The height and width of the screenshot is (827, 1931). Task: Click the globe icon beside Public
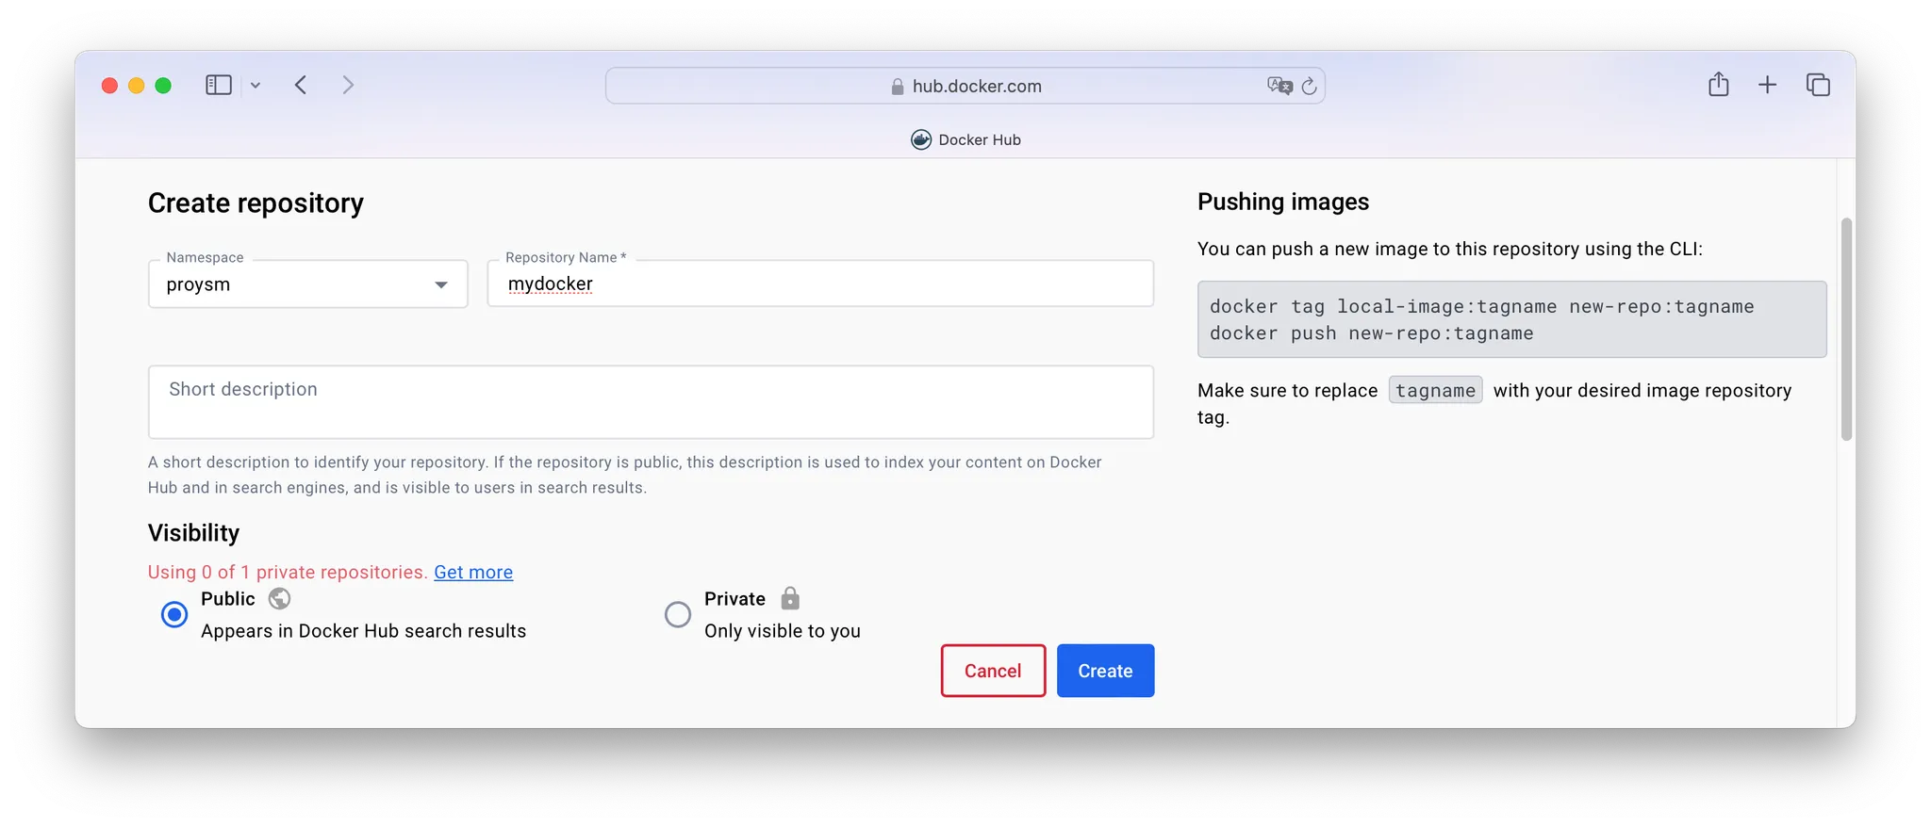(x=279, y=599)
